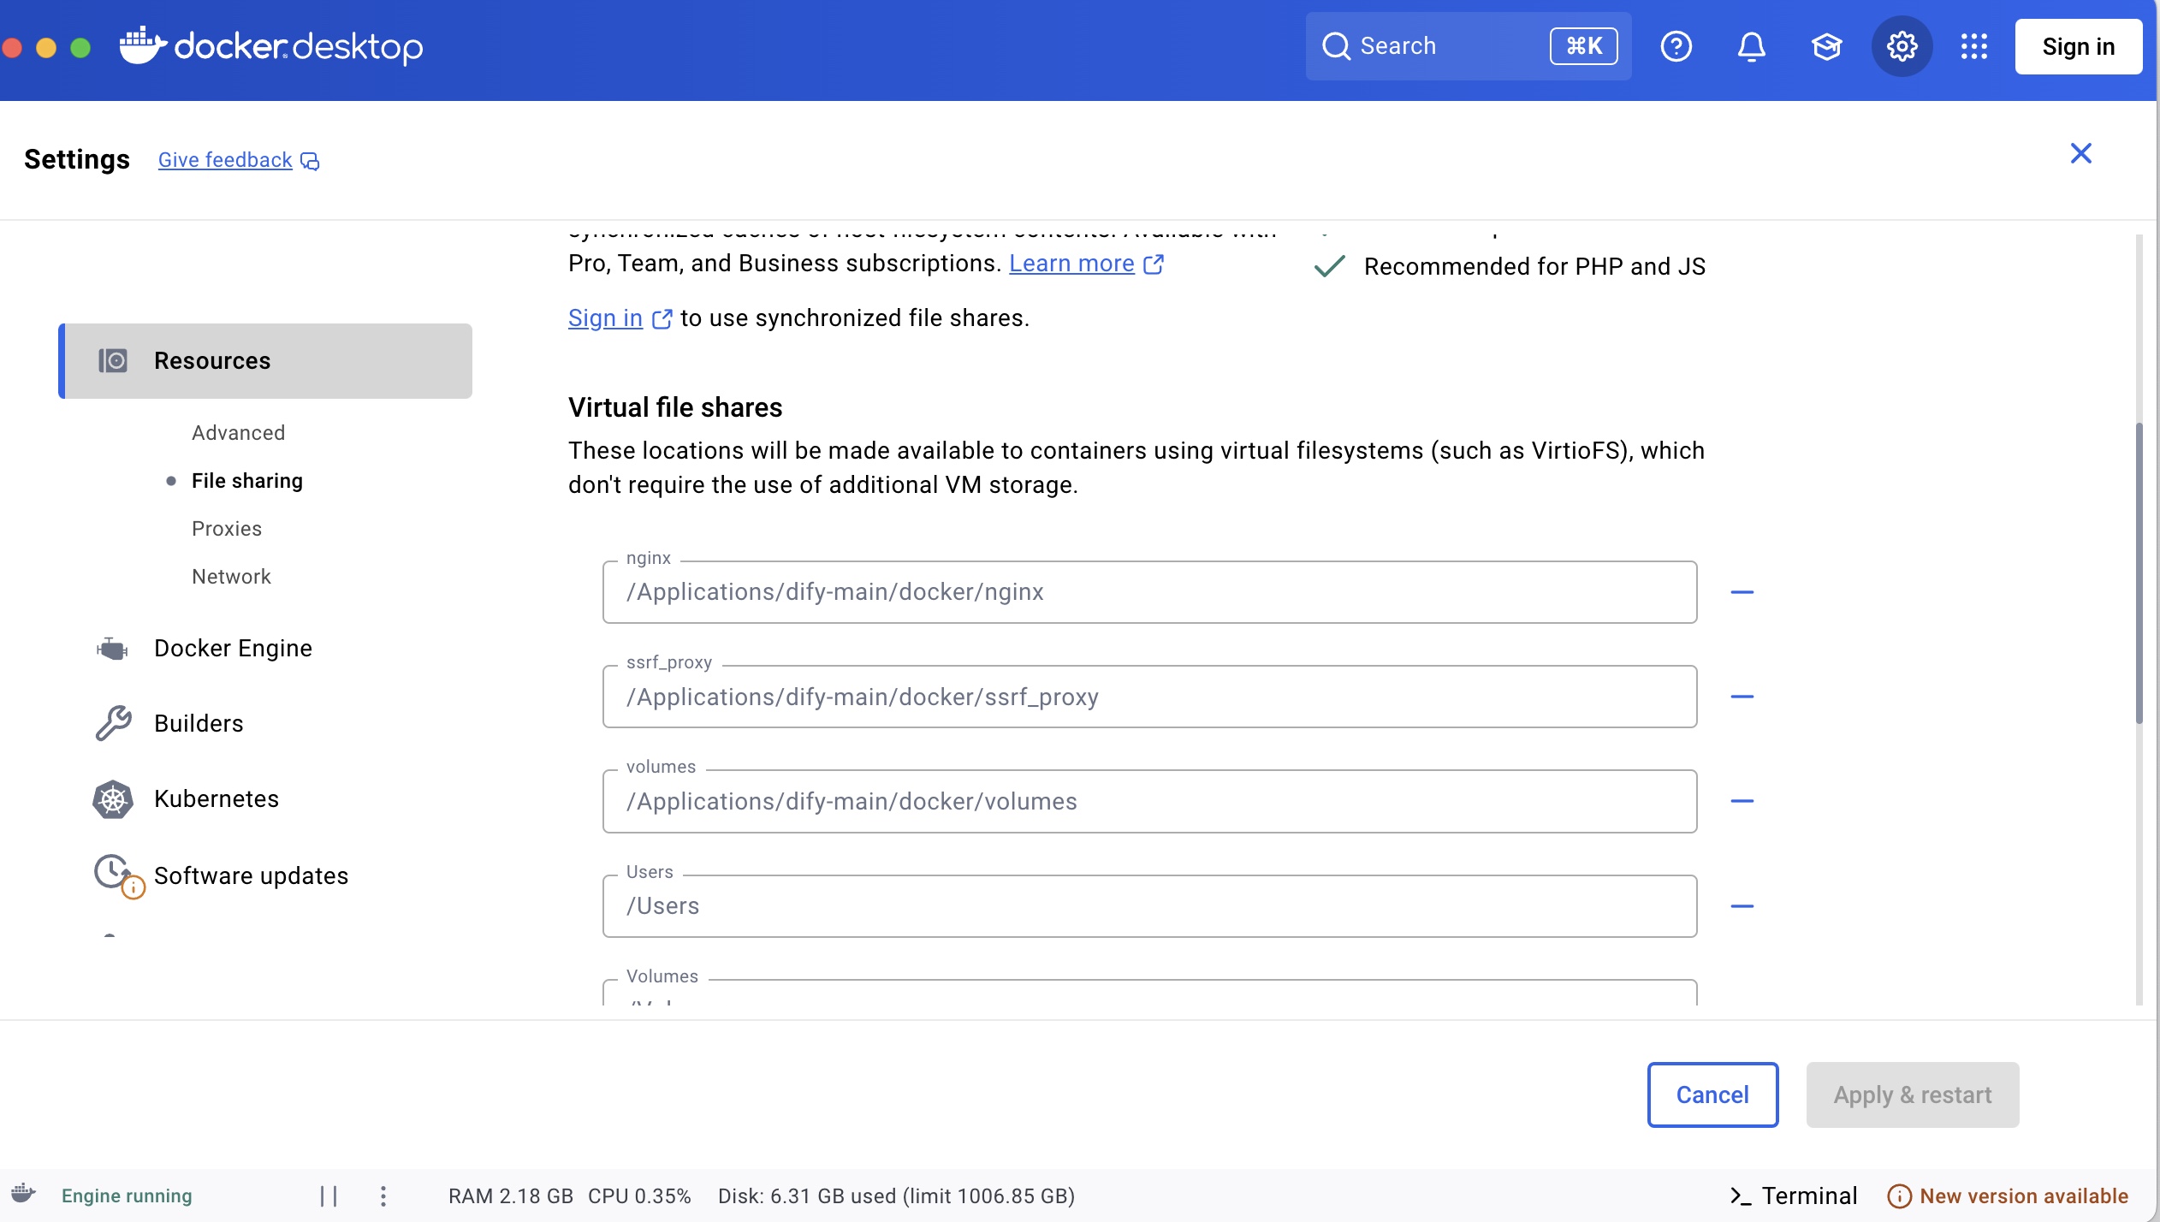
Task: Remove the nginx file share
Action: click(x=1742, y=592)
